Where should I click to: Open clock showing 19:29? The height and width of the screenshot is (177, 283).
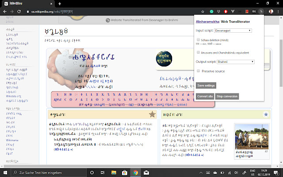click(264, 173)
